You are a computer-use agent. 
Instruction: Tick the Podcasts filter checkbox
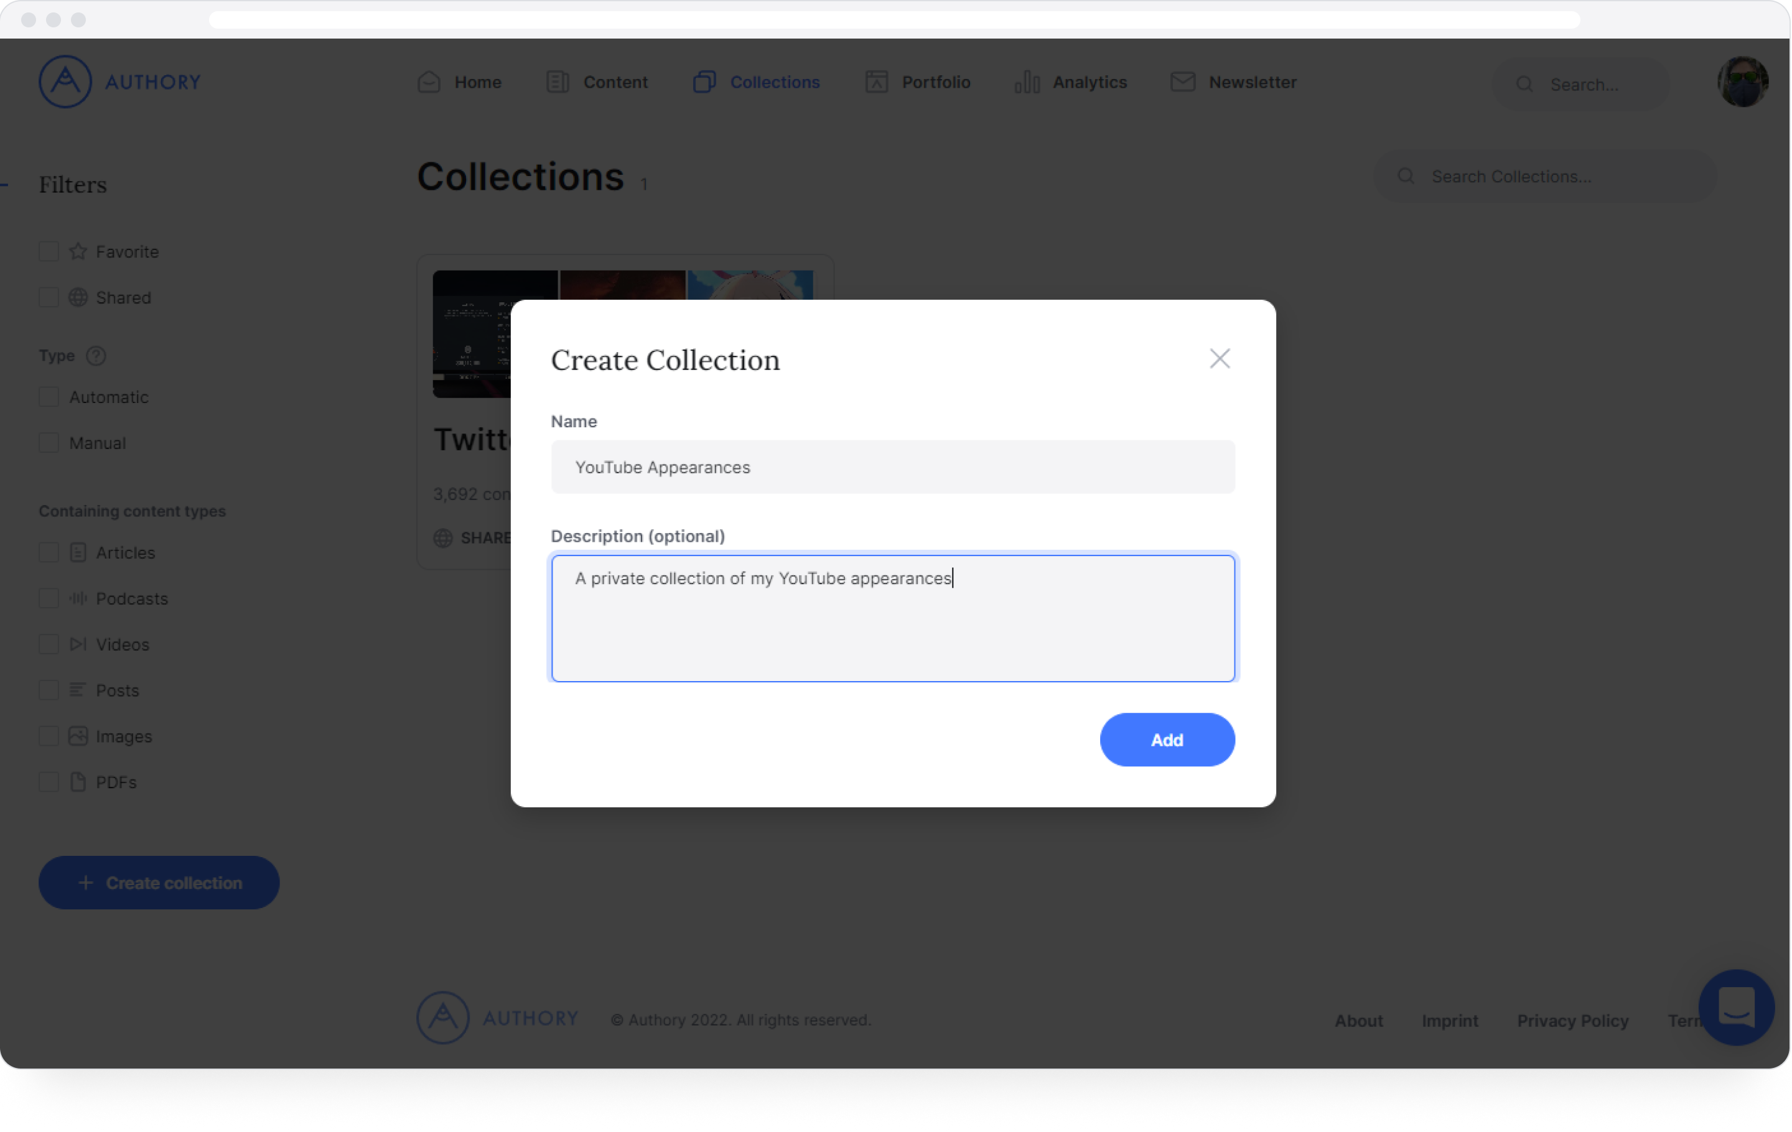(49, 599)
